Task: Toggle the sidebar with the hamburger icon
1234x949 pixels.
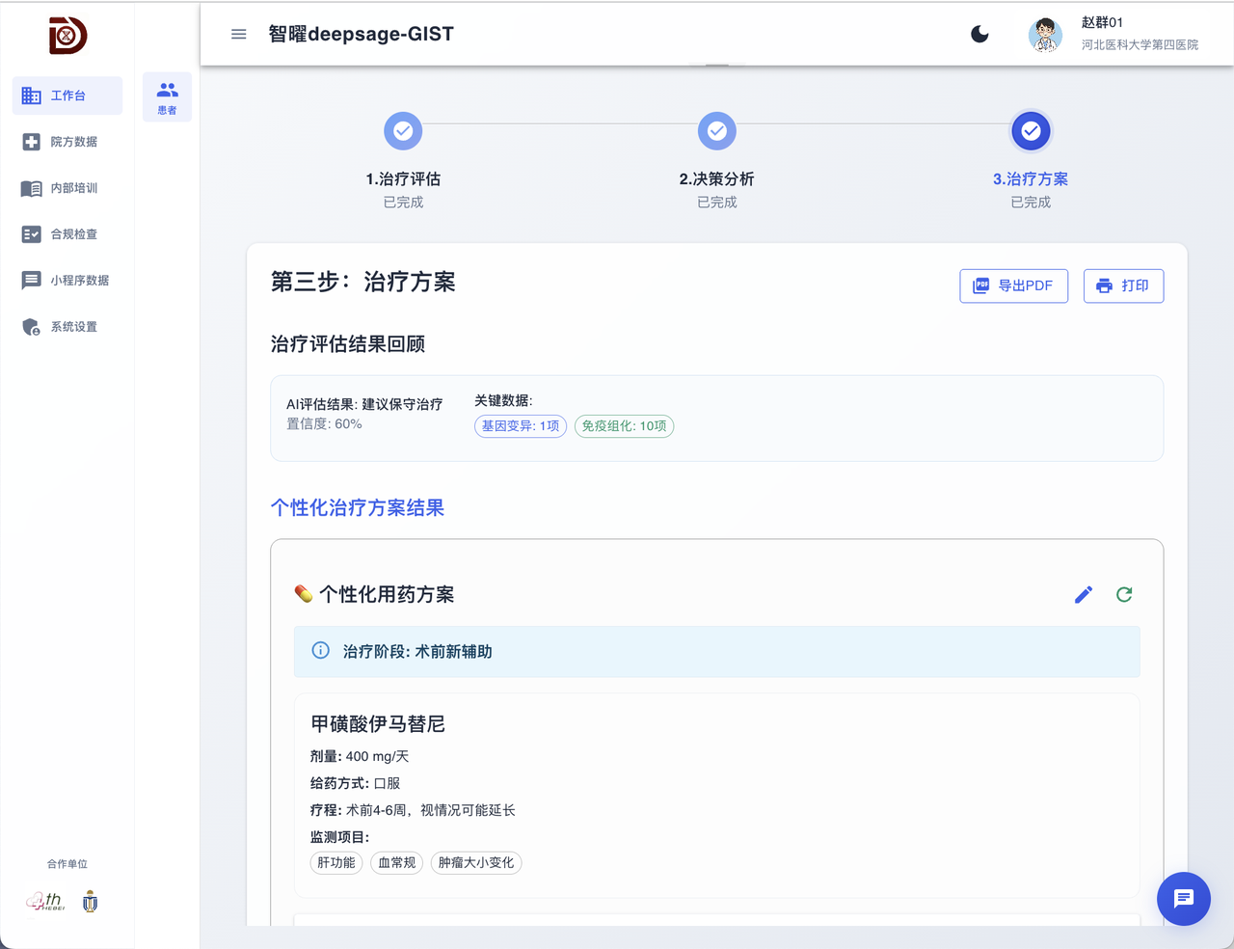Action: pyautogui.click(x=238, y=34)
